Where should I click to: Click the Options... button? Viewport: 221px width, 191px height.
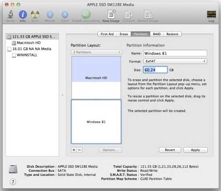pyautogui.click(x=111, y=150)
